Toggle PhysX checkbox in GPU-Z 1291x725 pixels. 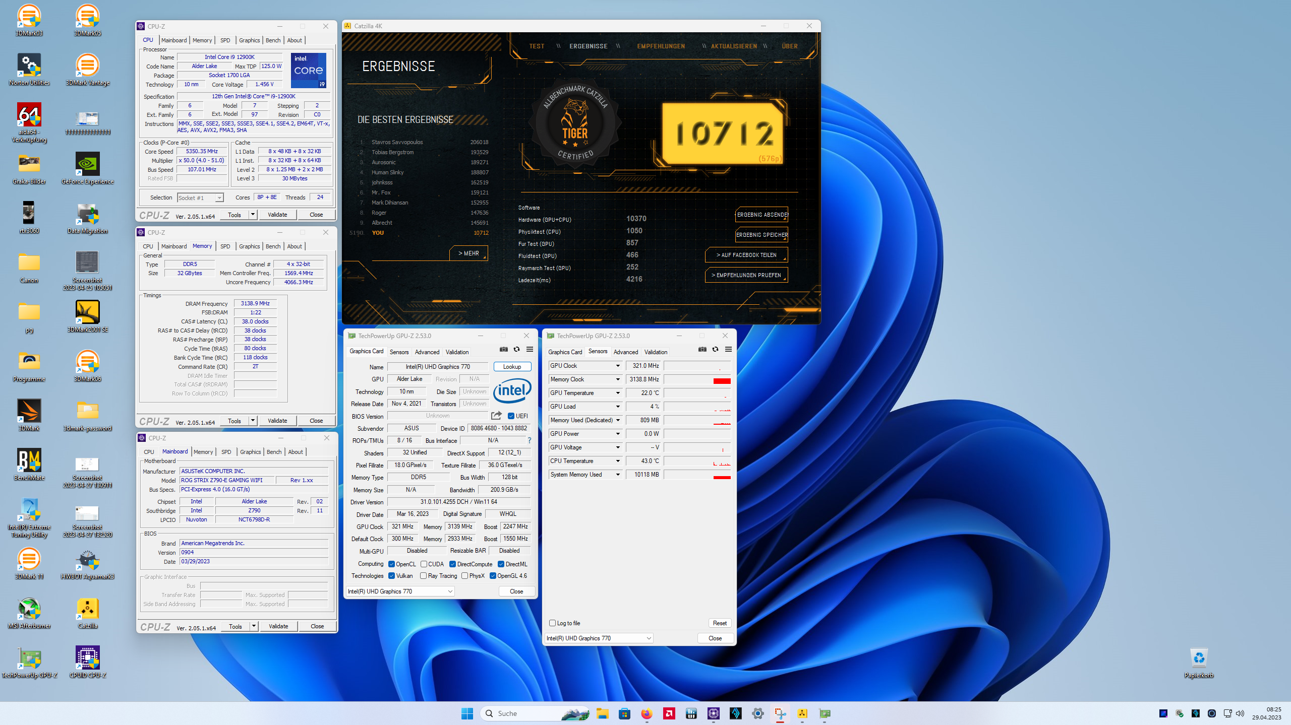click(x=464, y=576)
